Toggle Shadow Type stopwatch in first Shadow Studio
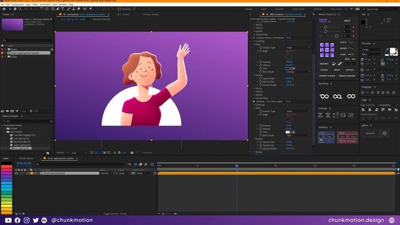Image resolution: width=400 pixels, height=225 pixels. point(261,47)
